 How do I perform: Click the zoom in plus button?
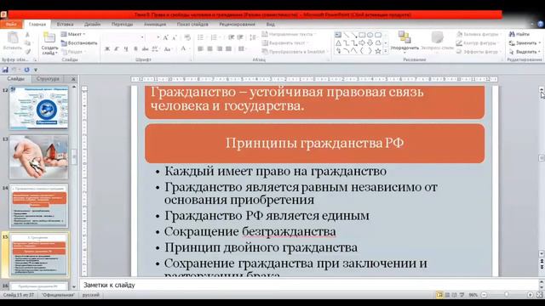[530, 295]
